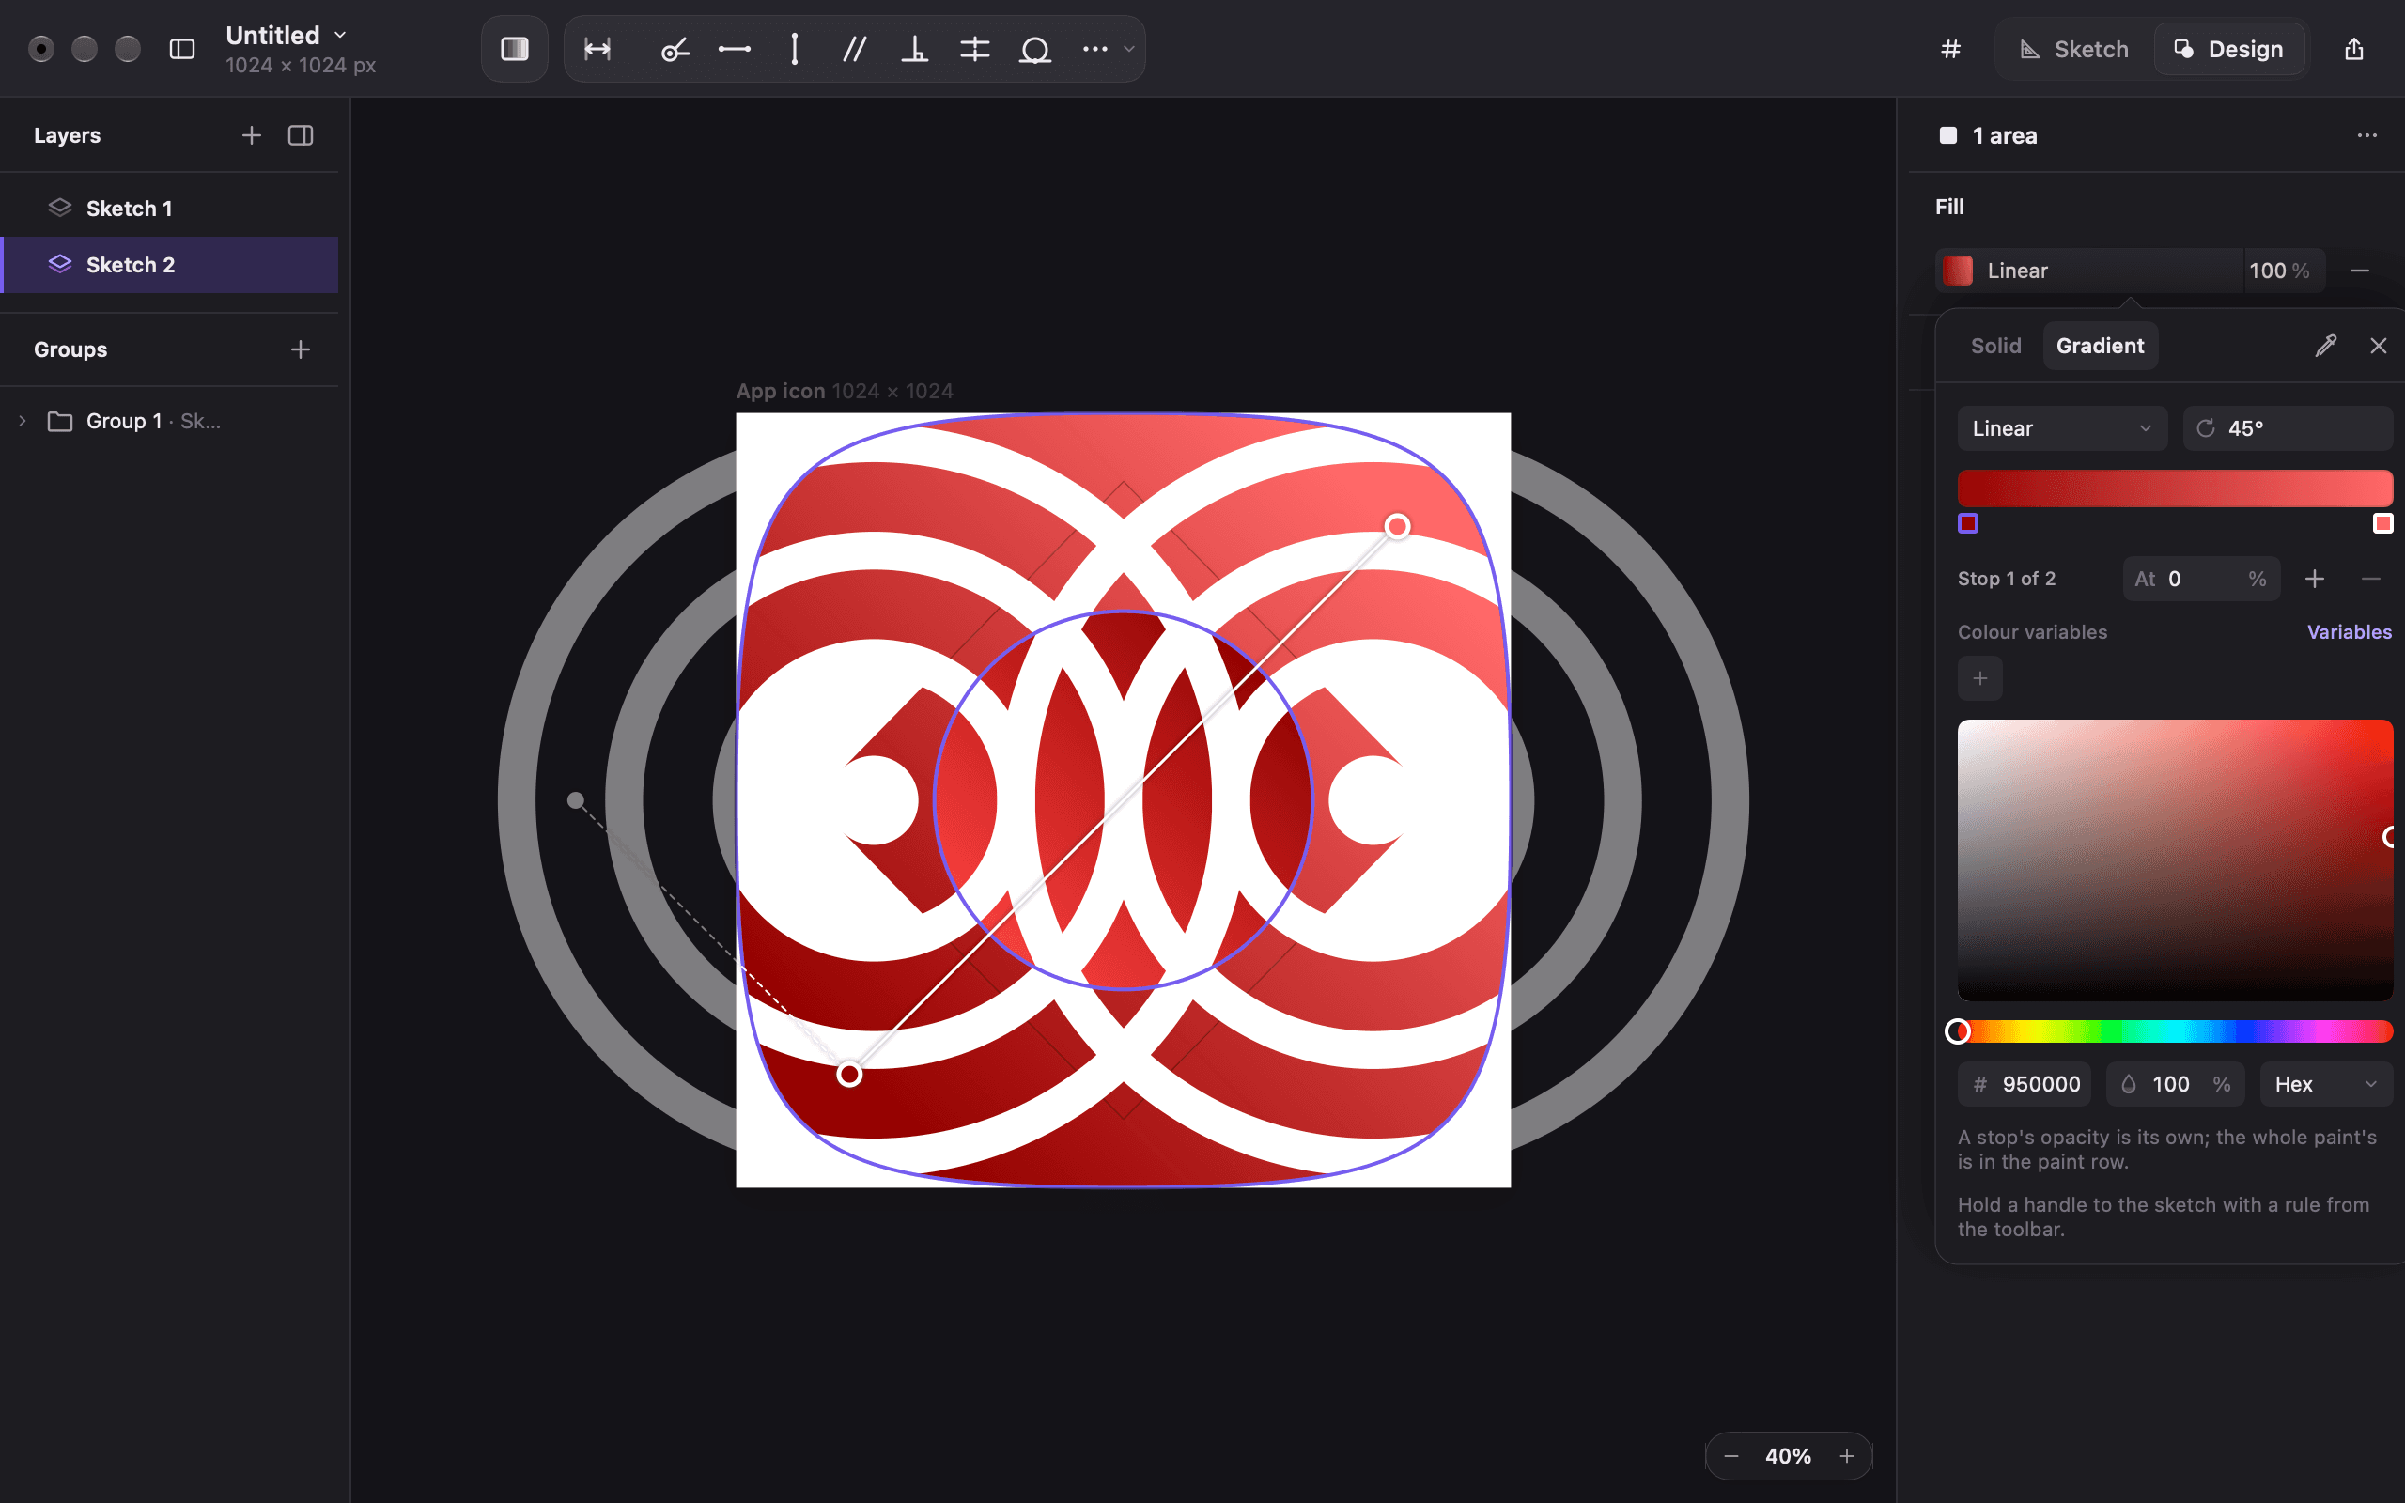Select the tangent constraint tool
The height and width of the screenshot is (1503, 2405).
[675, 49]
